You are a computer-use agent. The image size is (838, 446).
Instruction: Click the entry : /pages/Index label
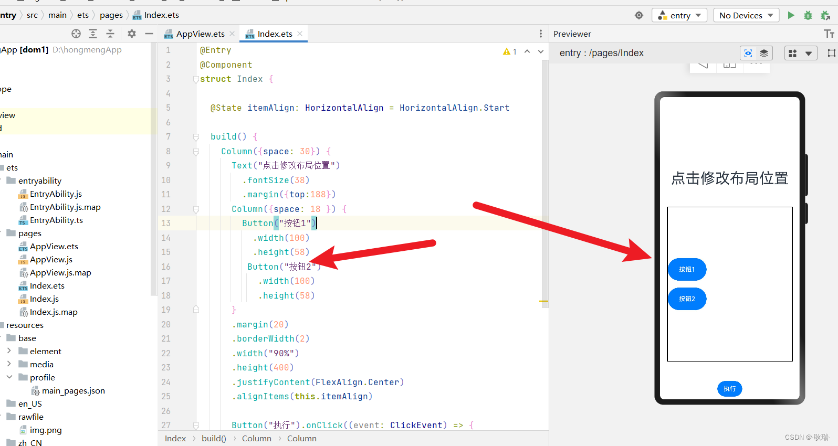point(602,53)
